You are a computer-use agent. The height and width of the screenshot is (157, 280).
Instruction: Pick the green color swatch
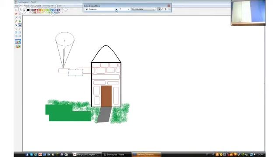[47, 10]
